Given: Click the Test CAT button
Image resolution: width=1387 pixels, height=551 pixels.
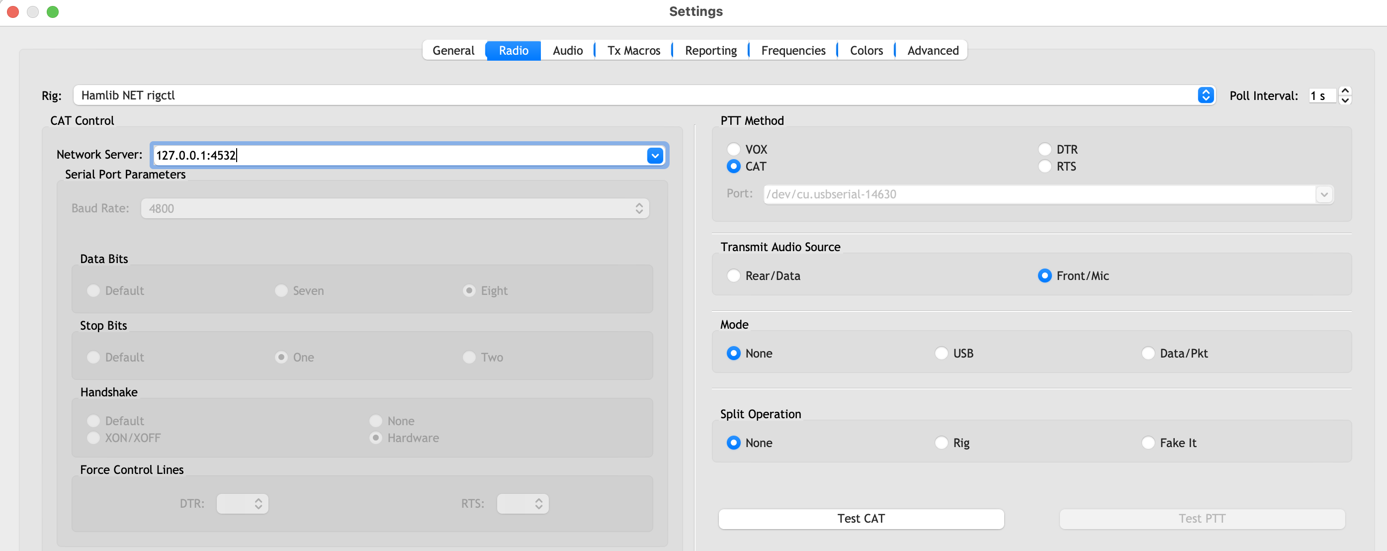Looking at the screenshot, I should (861, 519).
